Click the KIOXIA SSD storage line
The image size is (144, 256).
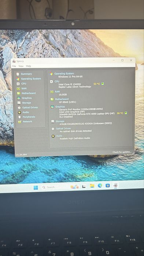click(86, 124)
